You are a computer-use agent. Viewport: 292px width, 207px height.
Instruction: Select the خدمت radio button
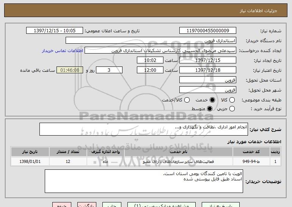[x=212, y=100]
